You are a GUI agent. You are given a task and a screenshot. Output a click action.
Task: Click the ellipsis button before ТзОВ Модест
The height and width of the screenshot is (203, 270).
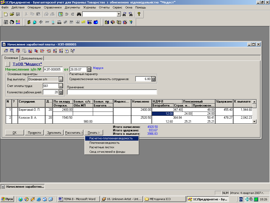pos(8,64)
